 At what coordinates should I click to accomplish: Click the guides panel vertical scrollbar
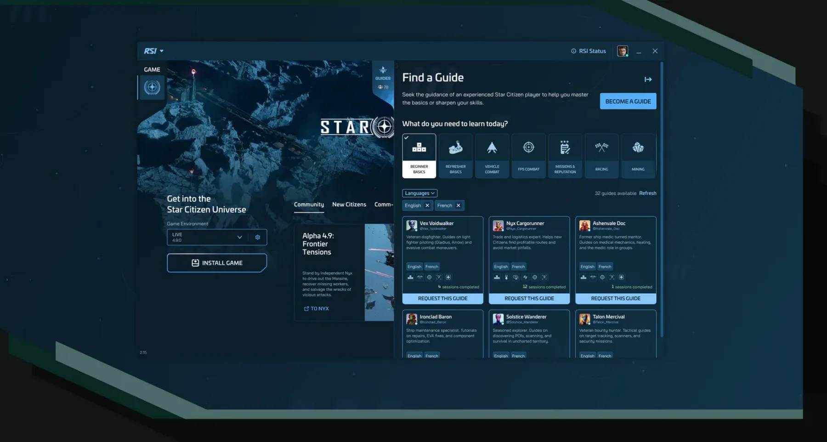662,200
